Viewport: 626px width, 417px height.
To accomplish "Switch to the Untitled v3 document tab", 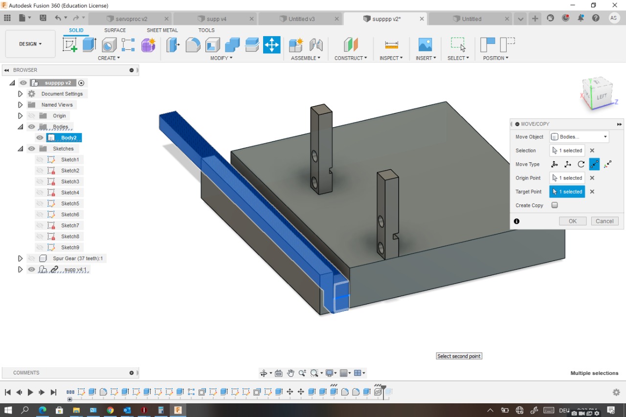I will click(x=301, y=19).
